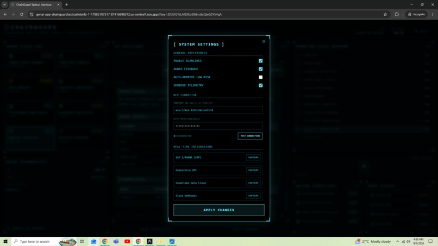Go forward in the browser
Screen dimensions: 438x246
pos(13,14)
